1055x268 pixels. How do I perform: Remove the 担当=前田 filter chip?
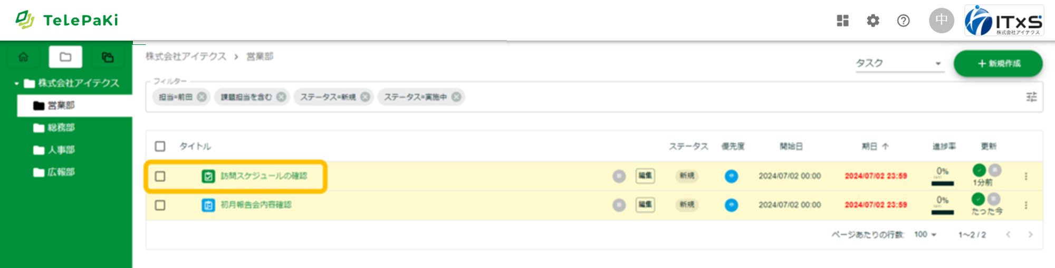pyautogui.click(x=202, y=97)
